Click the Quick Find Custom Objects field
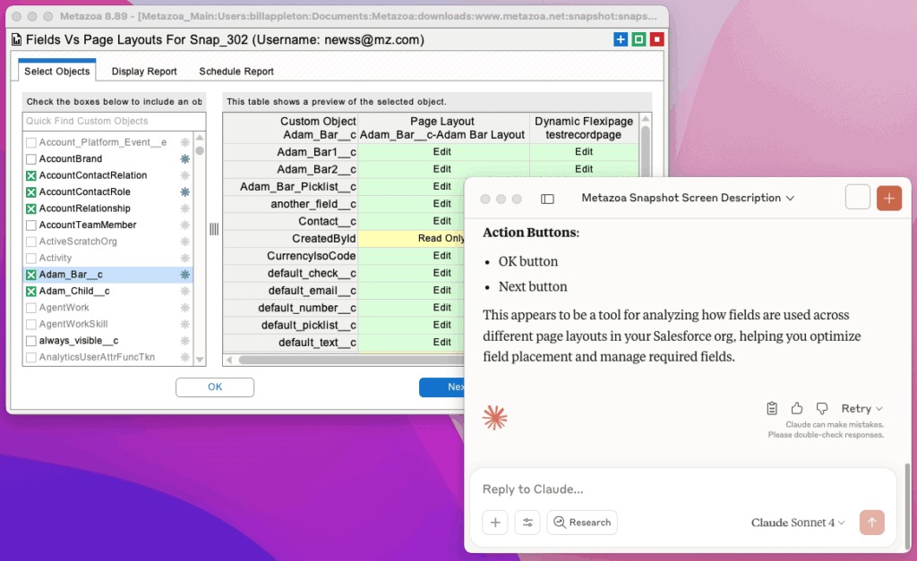 tap(115, 121)
